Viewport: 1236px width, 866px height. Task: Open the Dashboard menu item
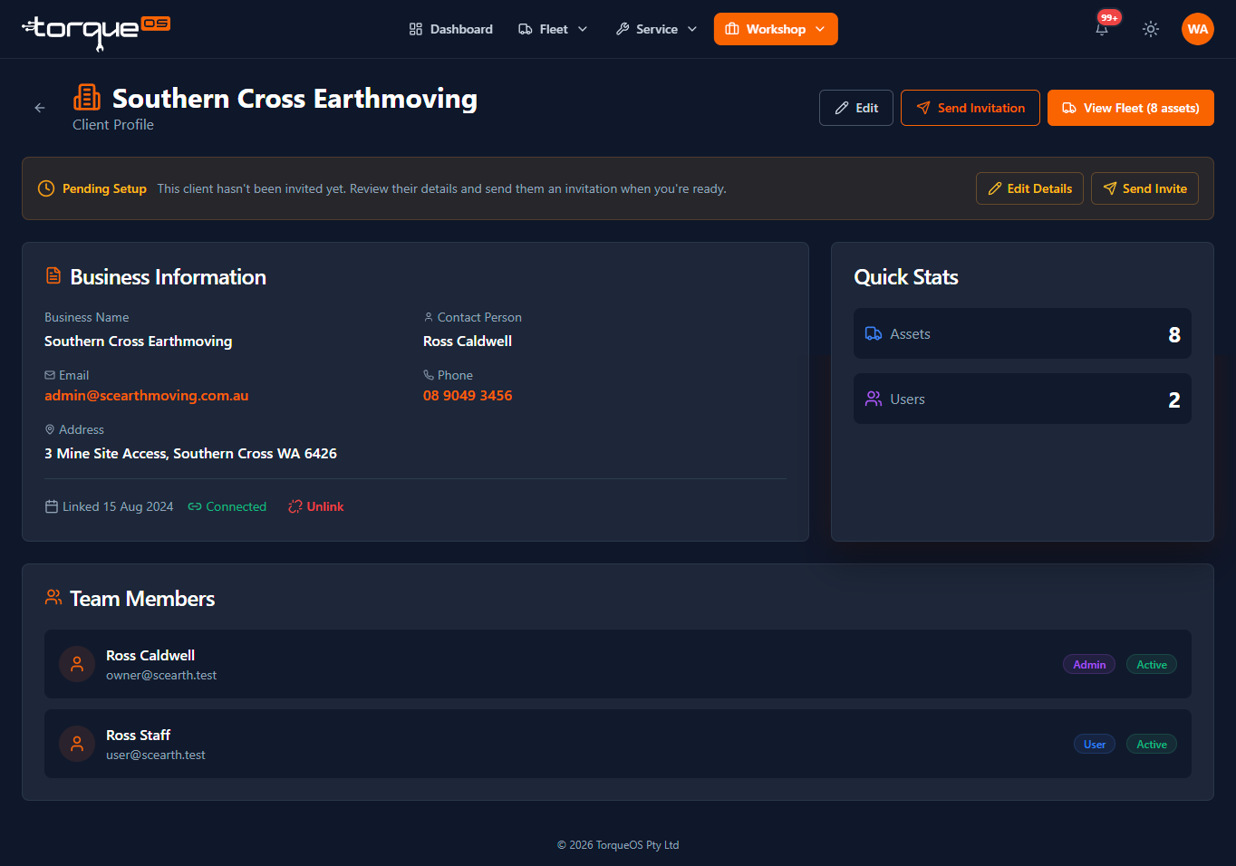point(450,29)
